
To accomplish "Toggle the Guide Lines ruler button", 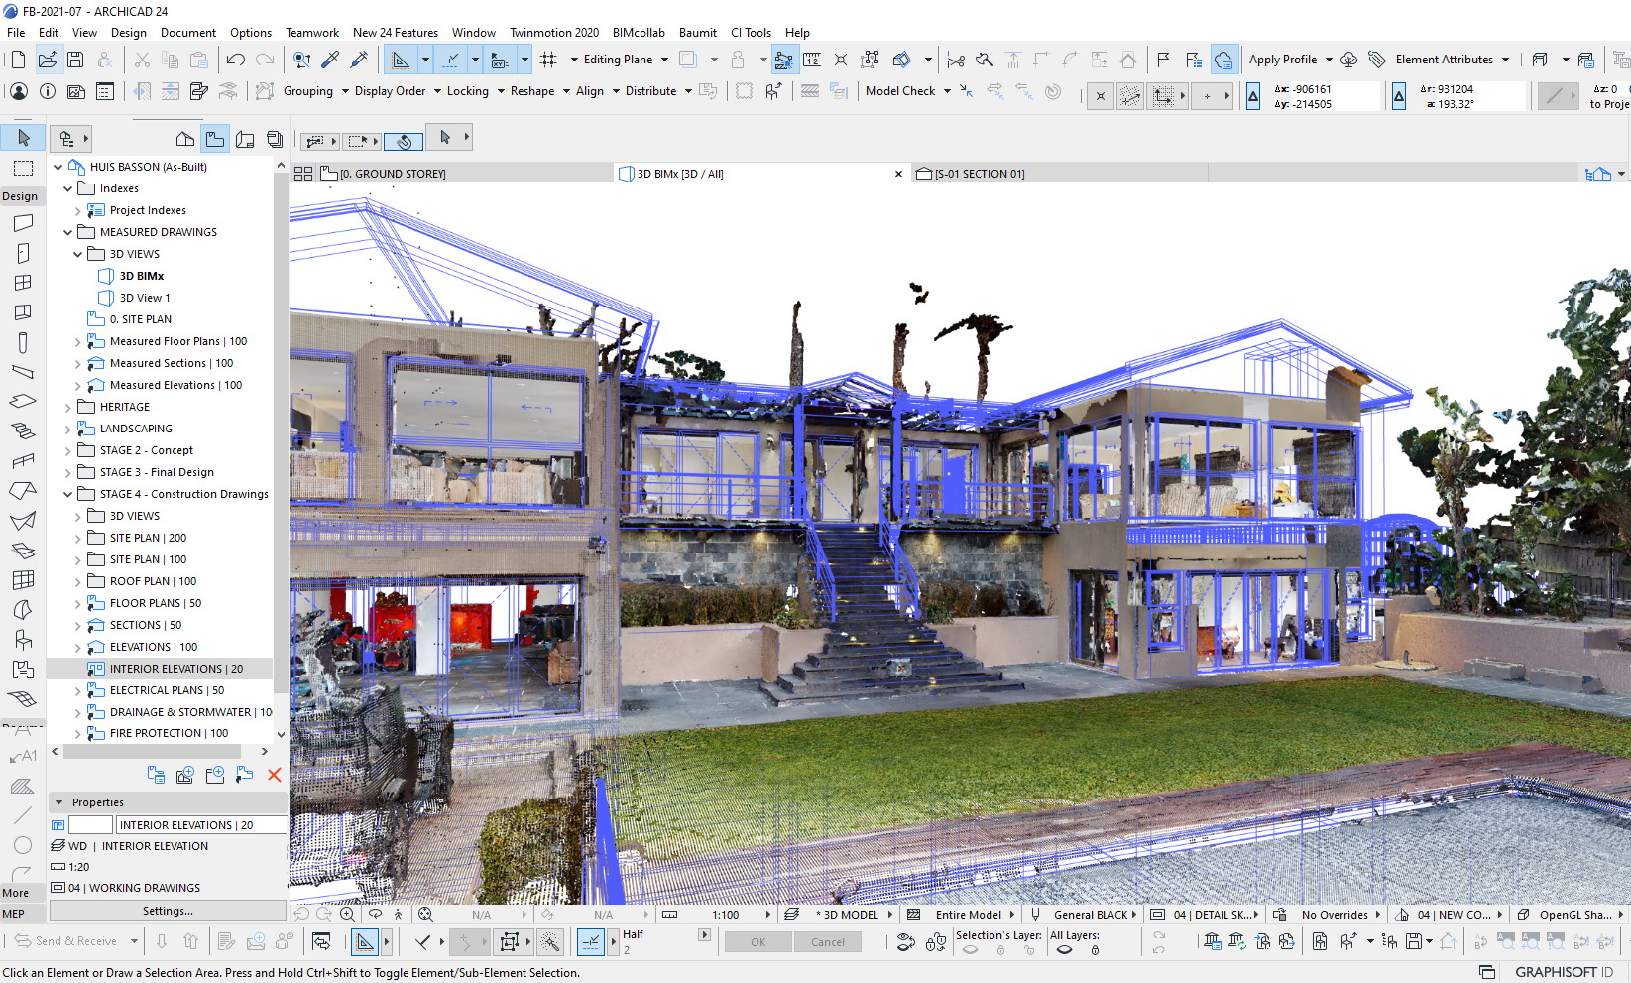I will tap(400, 60).
